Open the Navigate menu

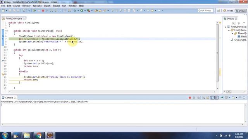(37, 6)
